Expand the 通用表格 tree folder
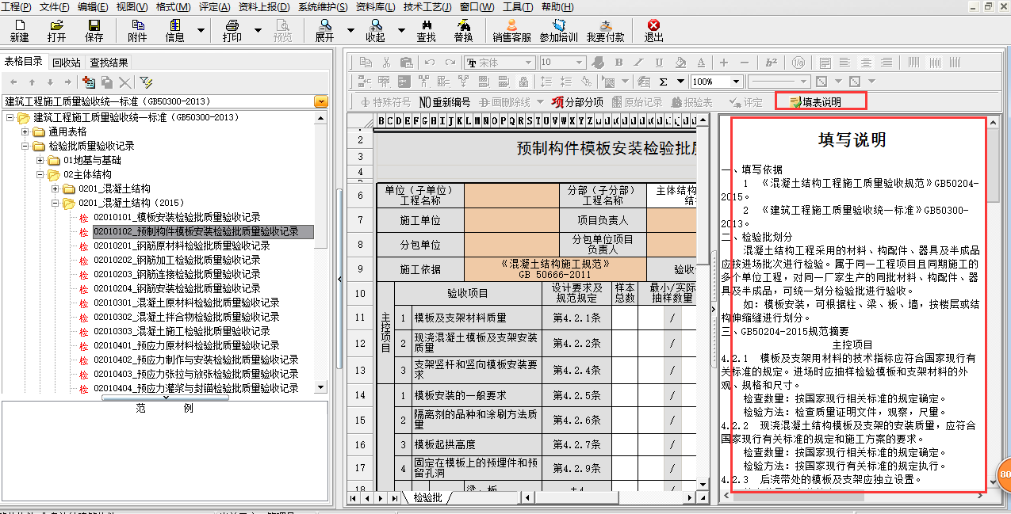Image resolution: width=1011 pixels, height=514 pixels. click(25, 131)
